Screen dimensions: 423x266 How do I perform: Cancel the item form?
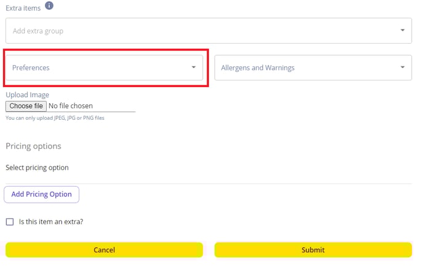point(104,250)
